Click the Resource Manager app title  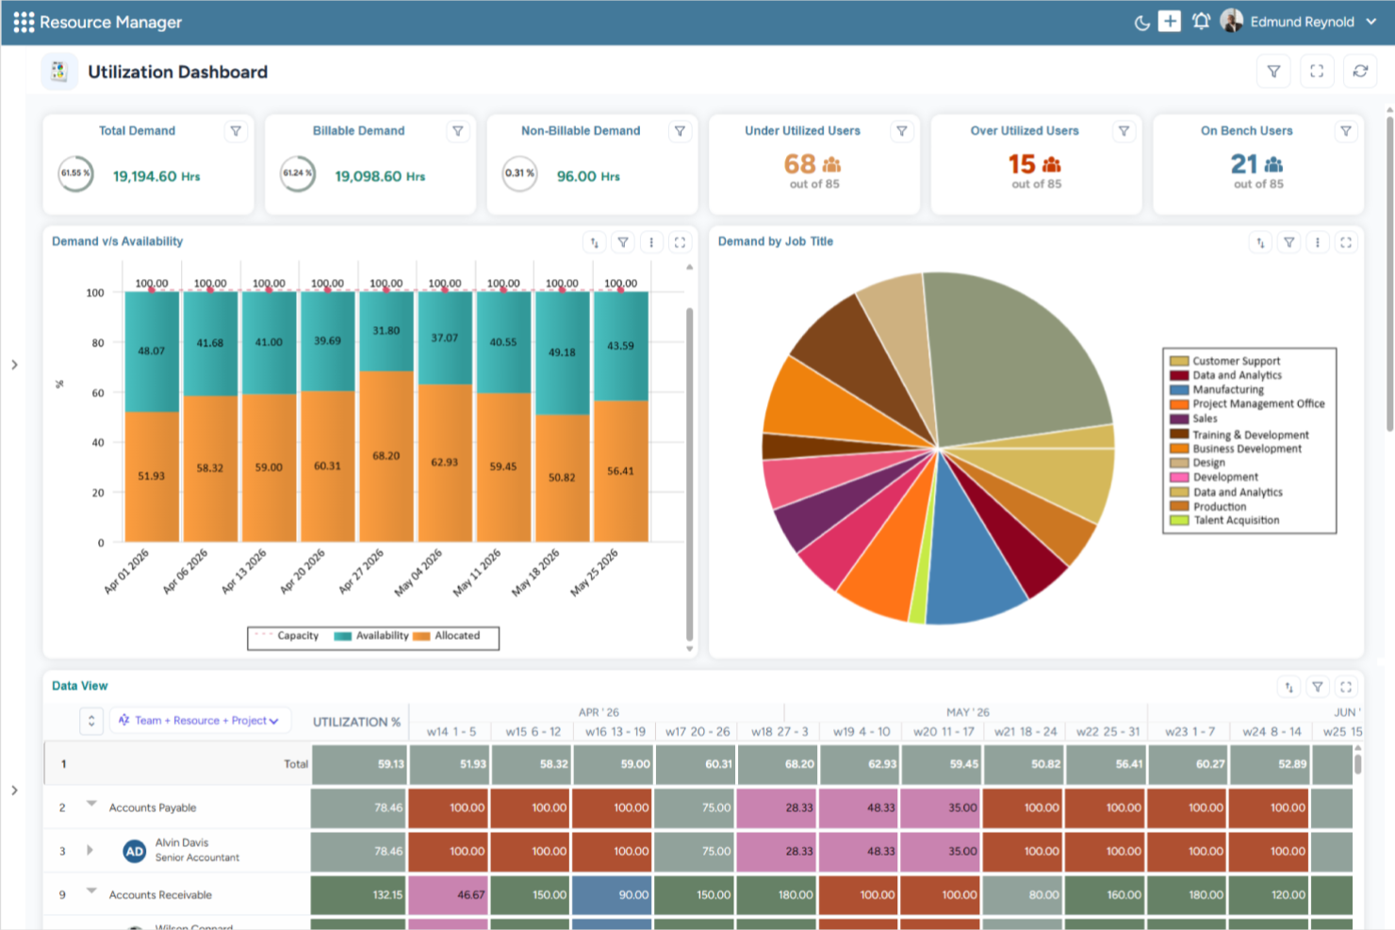[x=110, y=22]
